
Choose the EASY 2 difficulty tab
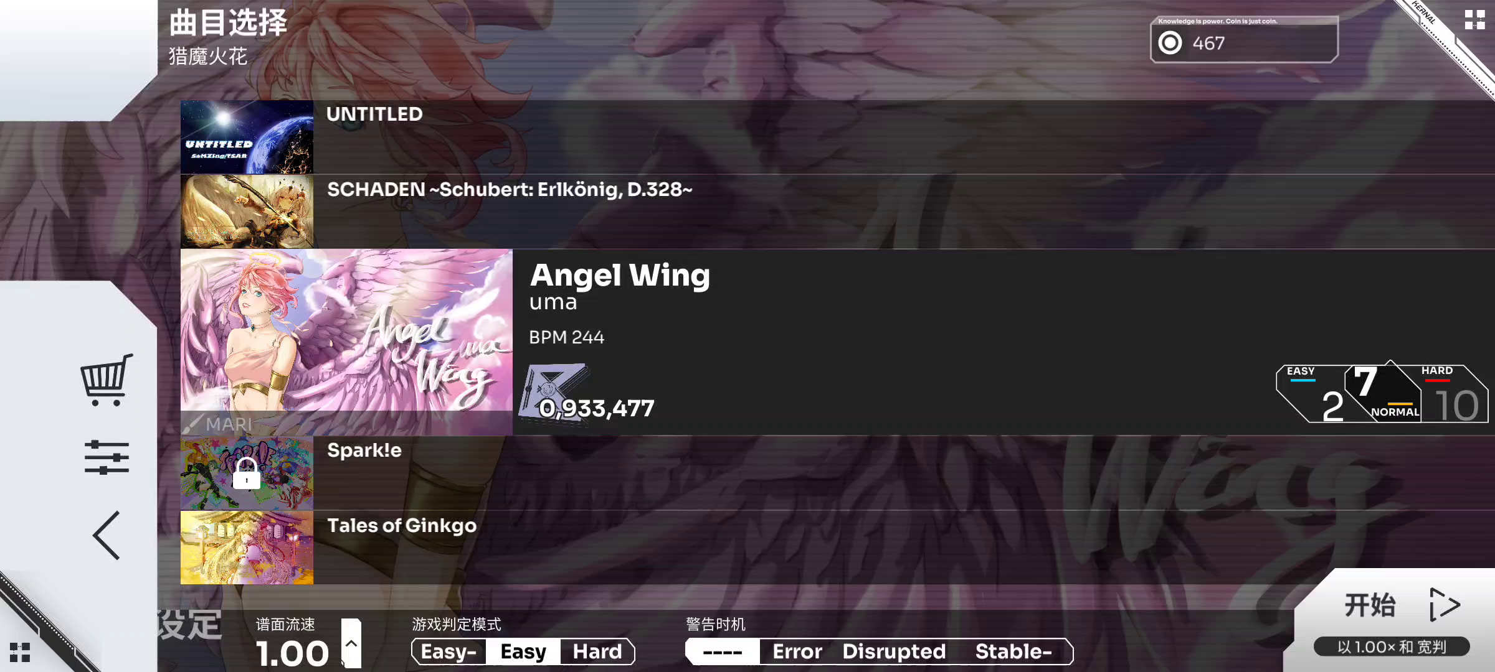(1311, 394)
